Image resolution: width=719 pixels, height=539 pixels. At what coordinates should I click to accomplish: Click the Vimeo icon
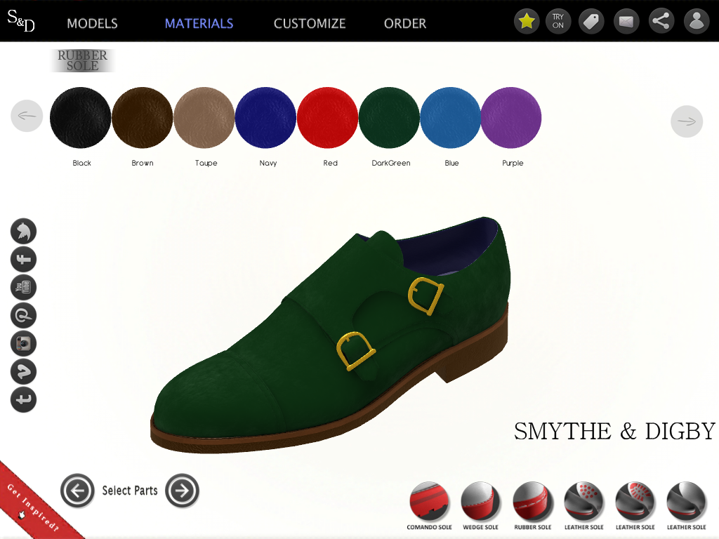(x=23, y=371)
